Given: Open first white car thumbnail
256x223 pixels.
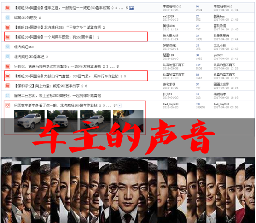Looking at the screenshot, I should [29, 121].
